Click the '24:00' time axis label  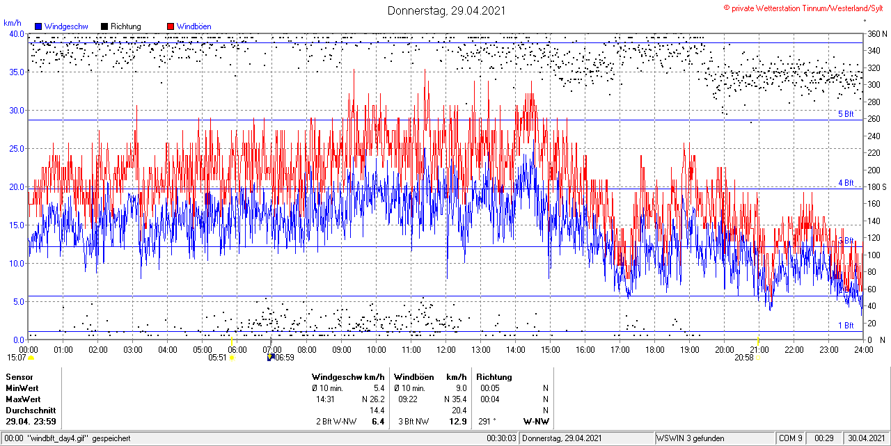tap(864, 350)
